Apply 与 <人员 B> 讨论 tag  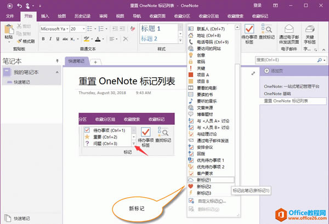[211, 128]
